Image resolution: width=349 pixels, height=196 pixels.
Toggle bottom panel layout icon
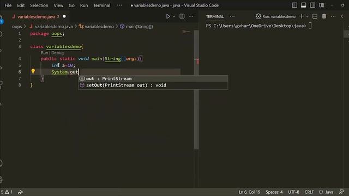(x=303, y=5)
